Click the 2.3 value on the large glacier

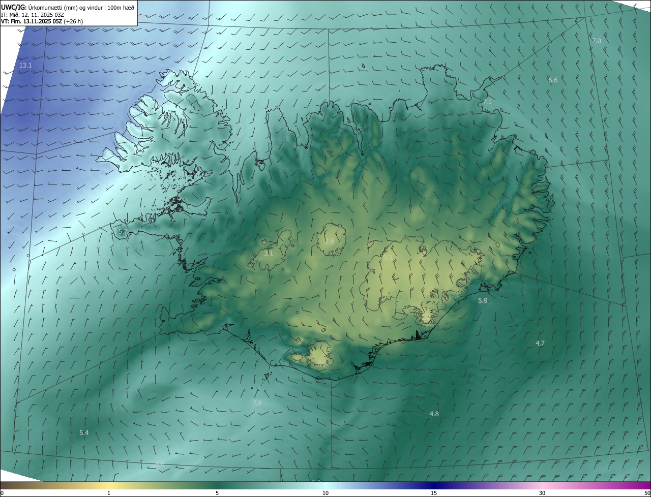tap(388, 258)
